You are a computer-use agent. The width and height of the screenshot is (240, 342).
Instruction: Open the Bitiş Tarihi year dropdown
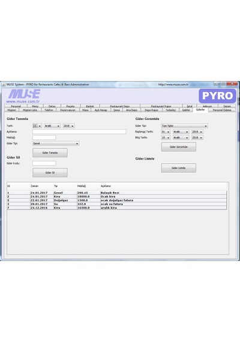[197, 137]
